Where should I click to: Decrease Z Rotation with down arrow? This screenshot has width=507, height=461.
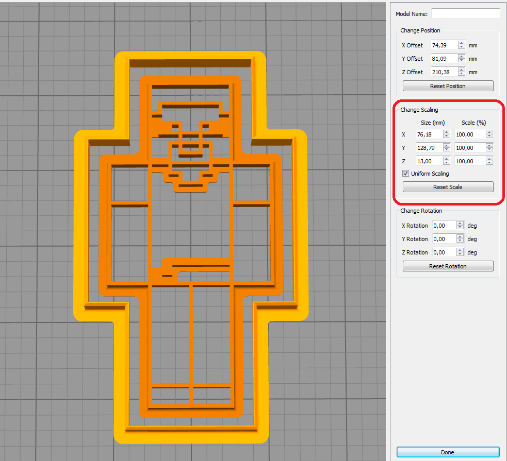(460, 254)
